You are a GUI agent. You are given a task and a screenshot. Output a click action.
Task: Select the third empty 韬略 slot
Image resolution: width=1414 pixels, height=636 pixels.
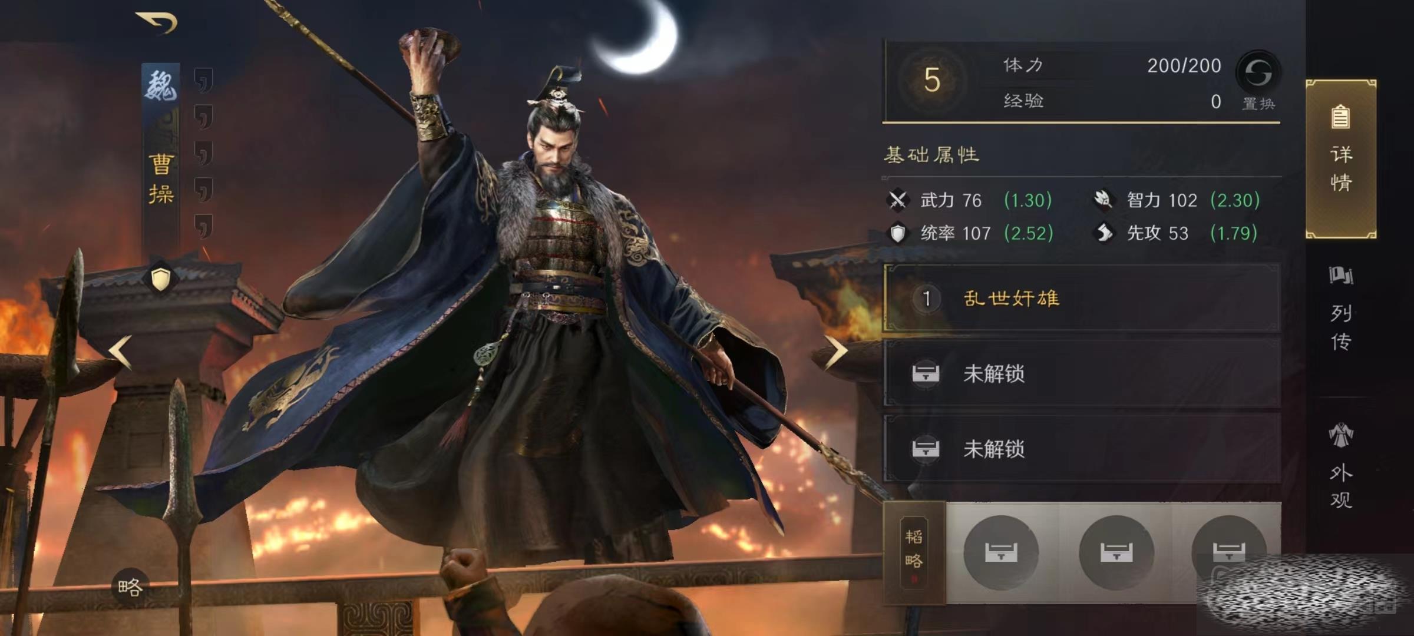pyautogui.click(x=1229, y=552)
